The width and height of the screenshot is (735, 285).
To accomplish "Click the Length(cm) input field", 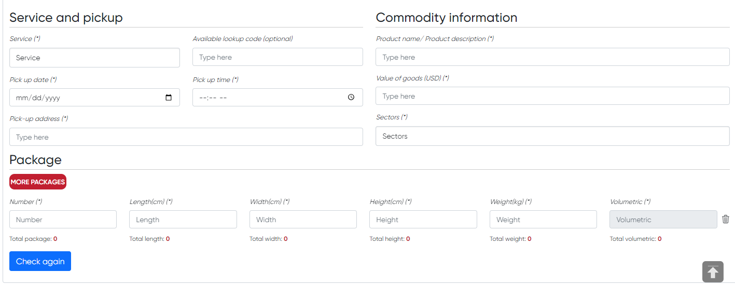I will click(183, 220).
